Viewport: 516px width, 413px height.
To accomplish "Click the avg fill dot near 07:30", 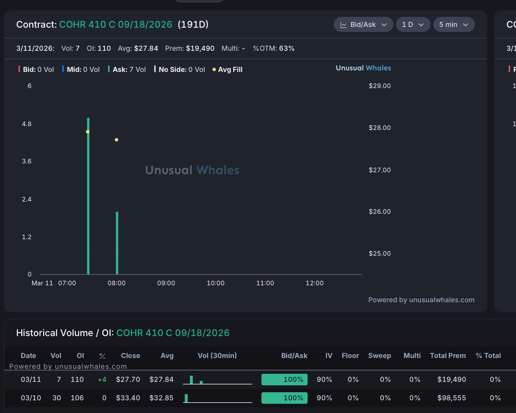I will coord(88,132).
